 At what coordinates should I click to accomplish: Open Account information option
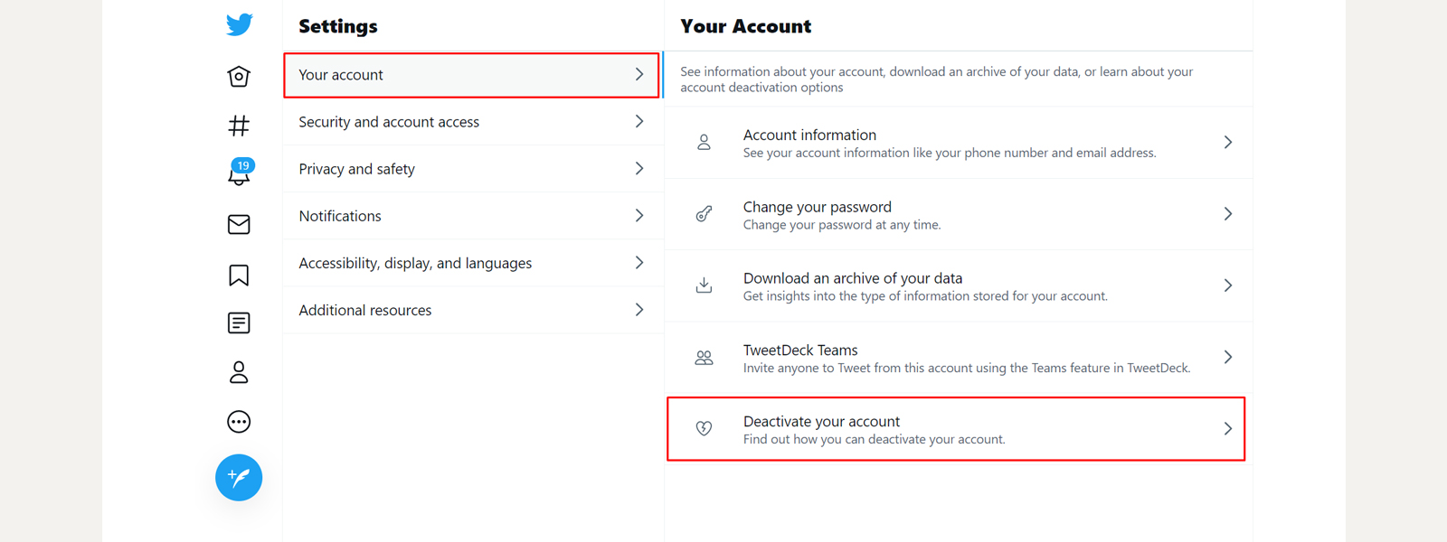pos(959,143)
